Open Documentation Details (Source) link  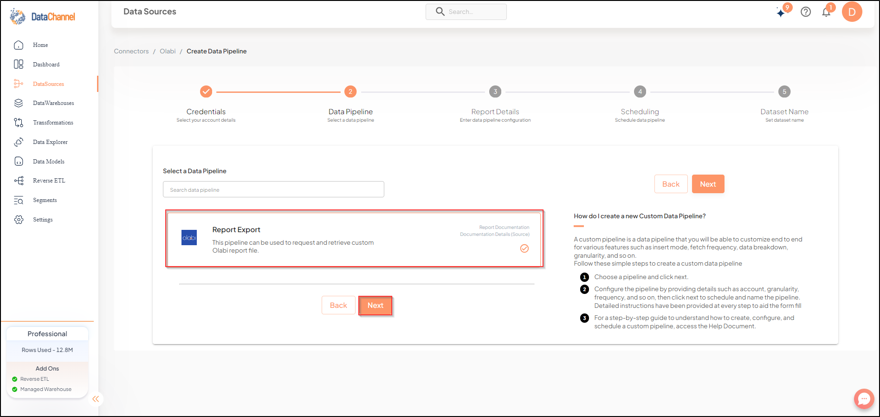(x=495, y=235)
